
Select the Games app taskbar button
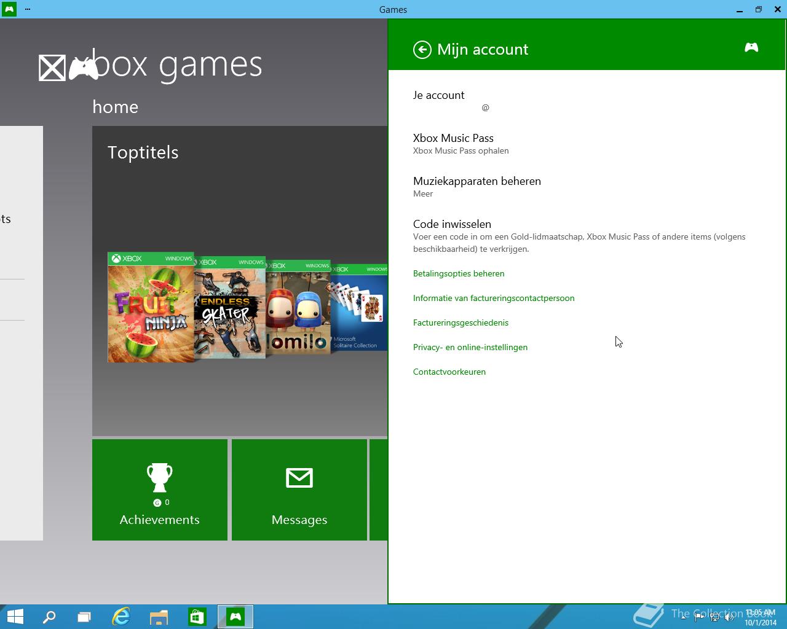point(235,617)
